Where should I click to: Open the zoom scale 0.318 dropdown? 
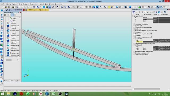[75, 7]
